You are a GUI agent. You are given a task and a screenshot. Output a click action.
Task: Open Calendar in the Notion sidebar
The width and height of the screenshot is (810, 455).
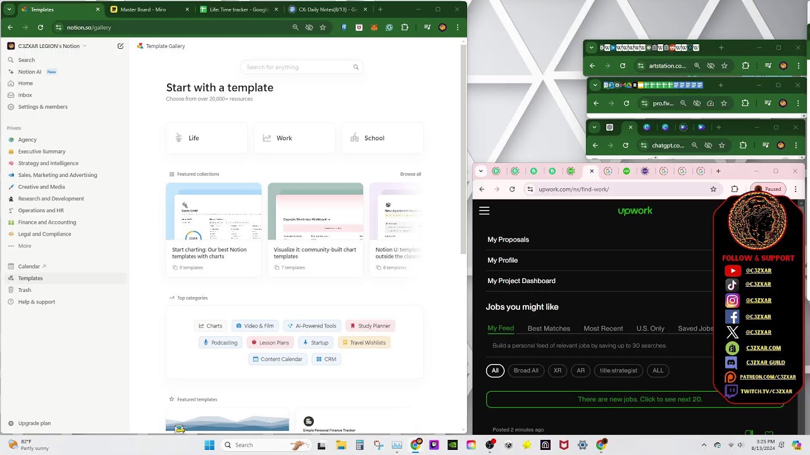[x=63, y=267]
